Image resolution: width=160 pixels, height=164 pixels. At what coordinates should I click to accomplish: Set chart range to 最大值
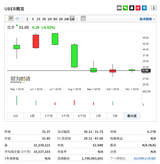click(x=132, y=116)
